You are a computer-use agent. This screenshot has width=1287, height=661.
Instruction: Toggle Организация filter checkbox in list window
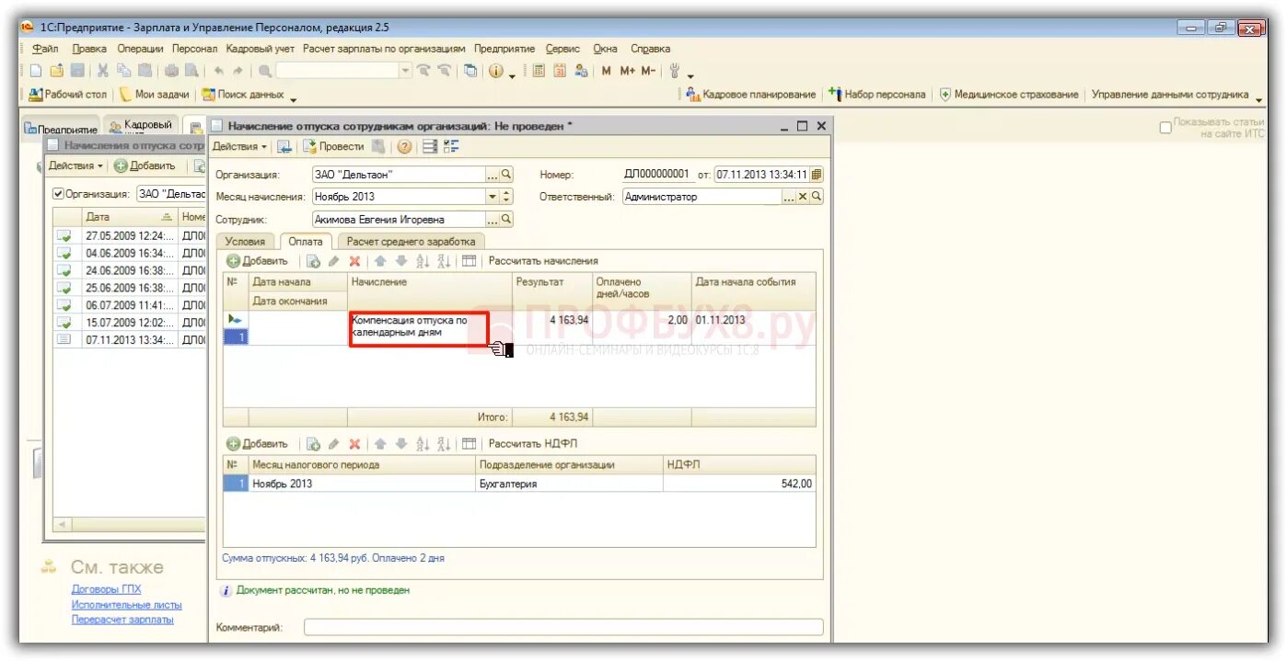click(x=59, y=194)
